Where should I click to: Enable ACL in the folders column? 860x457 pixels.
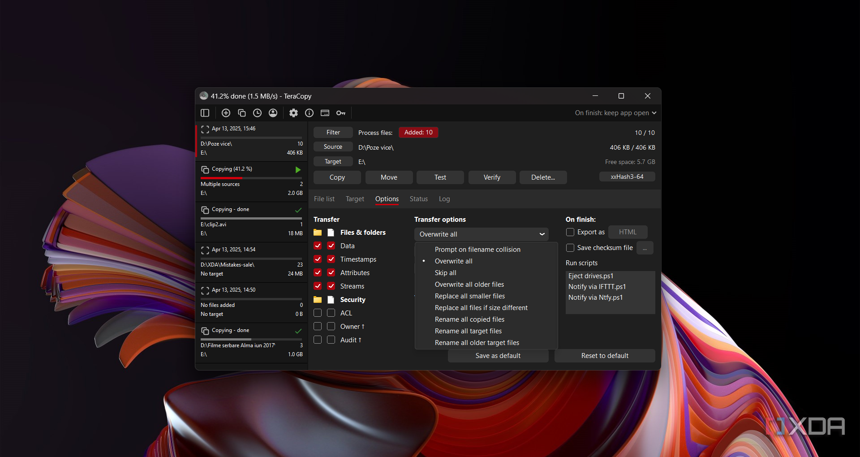(318, 313)
